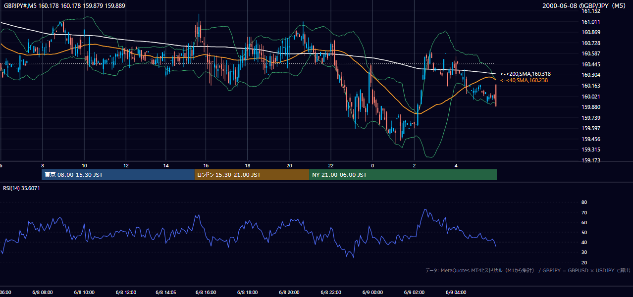Click the orange 40 SMA label reading 160.238

click(524, 80)
